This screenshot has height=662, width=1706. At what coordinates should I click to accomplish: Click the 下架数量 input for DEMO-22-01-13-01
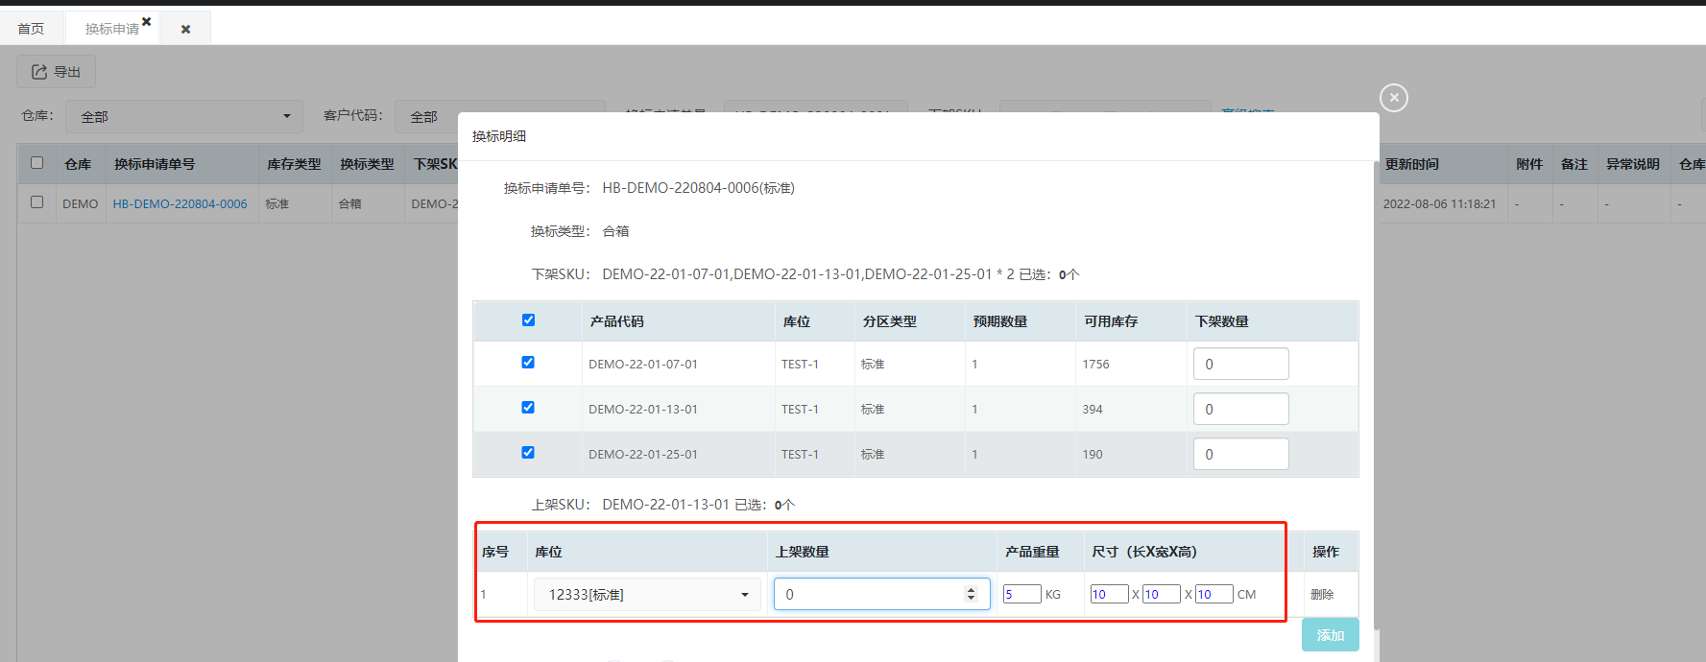coord(1240,409)
